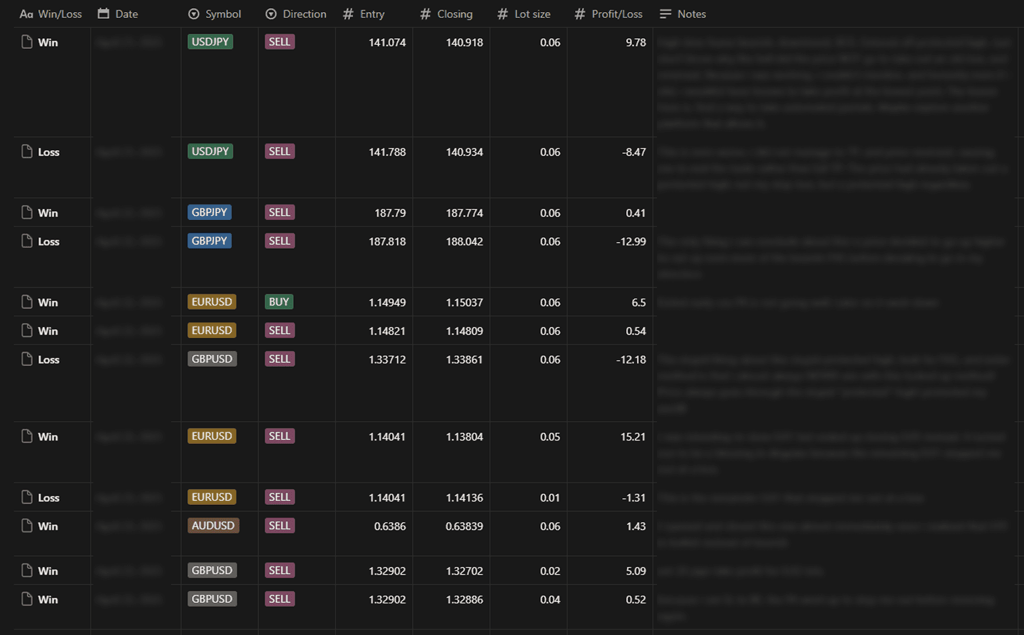Screen dimensions: 1024x635
Task: Click the lot size cell 0.01
Action: (550, 498)
